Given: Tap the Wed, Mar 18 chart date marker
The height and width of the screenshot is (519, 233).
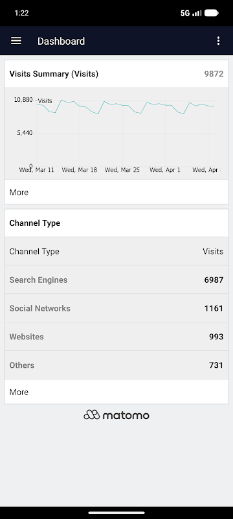Looking at the screenshot, I should [80, 170].
